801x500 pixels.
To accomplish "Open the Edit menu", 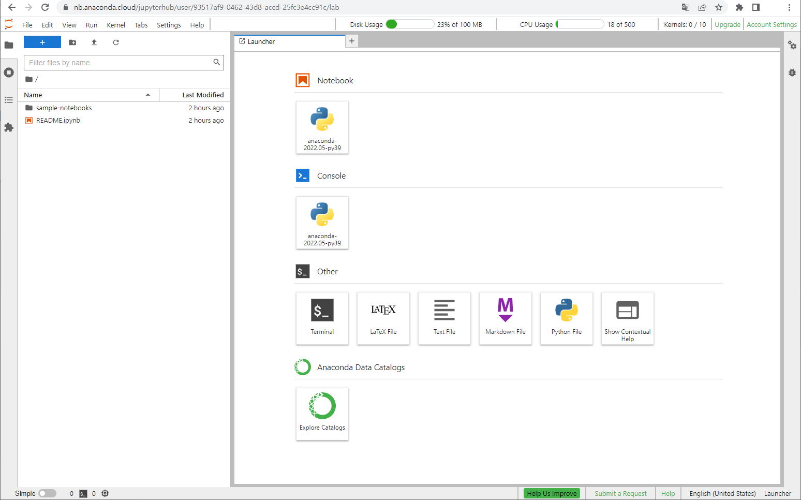I will (x=47, y=25).
